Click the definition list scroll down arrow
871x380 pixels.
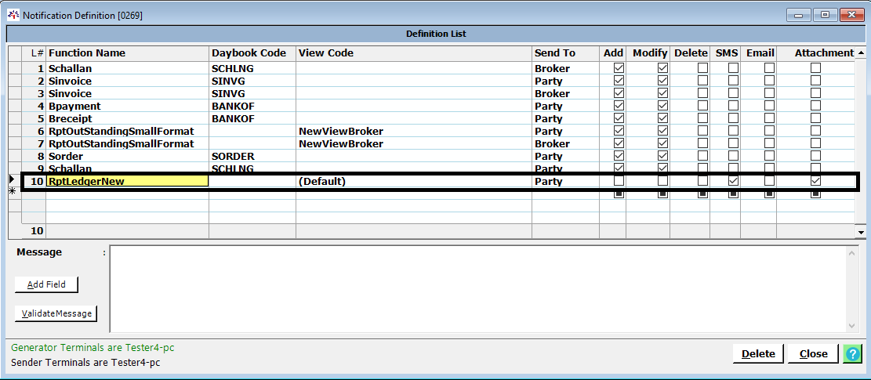[x=862, y=233]
